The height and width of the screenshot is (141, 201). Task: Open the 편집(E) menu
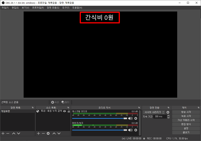click(15, 8)
